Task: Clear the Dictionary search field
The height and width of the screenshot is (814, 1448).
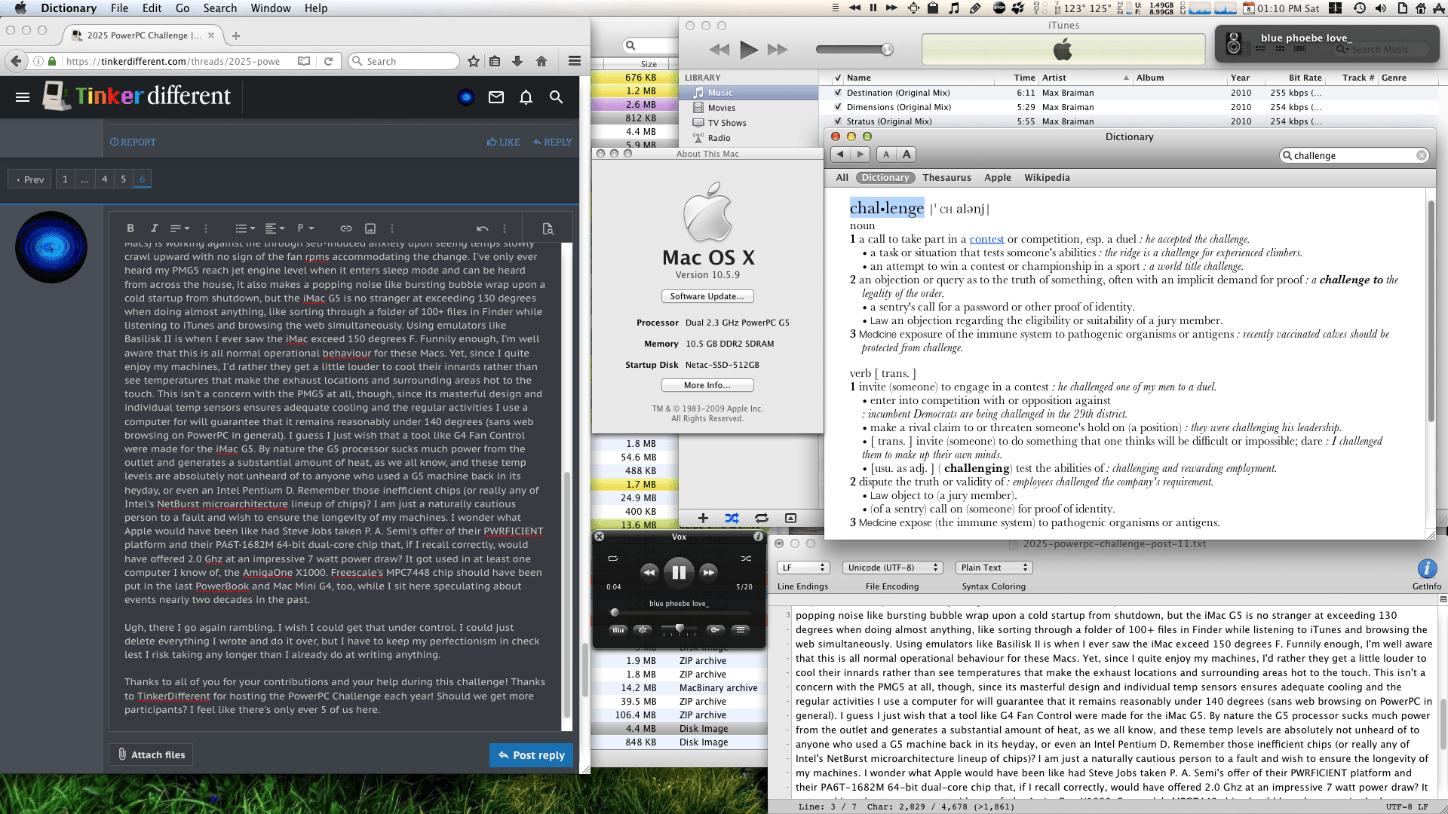Action: [x=1421, y=155]
